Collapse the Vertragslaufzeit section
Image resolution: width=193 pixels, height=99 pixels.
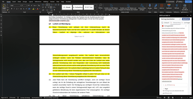(186, 26)
